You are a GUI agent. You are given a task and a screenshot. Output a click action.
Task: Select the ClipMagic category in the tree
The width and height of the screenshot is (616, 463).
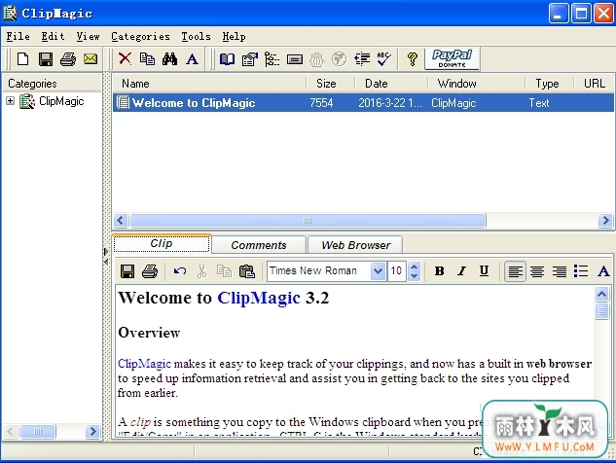61,101
